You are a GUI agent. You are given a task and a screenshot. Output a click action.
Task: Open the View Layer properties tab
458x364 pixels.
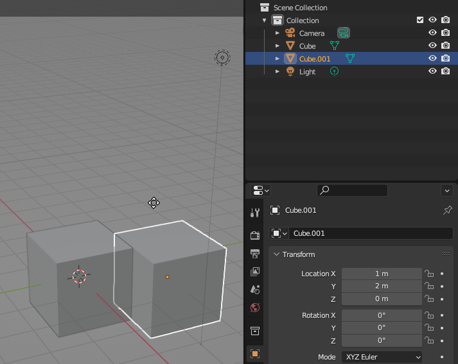pyautogui.click(x=255, y=271)
